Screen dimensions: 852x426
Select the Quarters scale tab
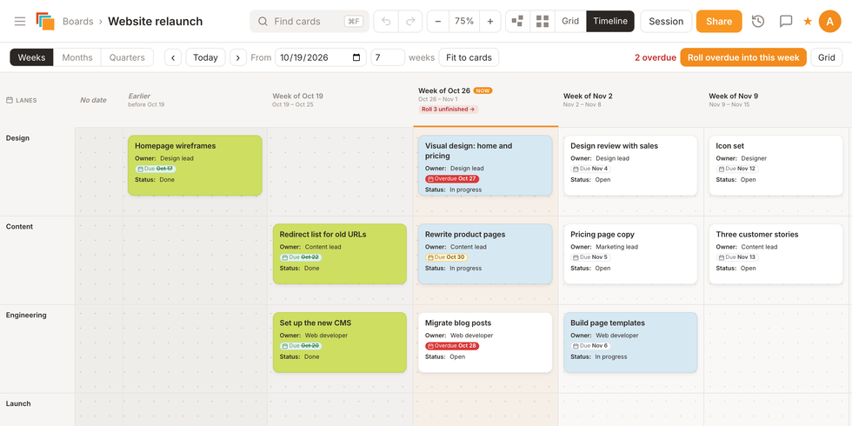127,57
